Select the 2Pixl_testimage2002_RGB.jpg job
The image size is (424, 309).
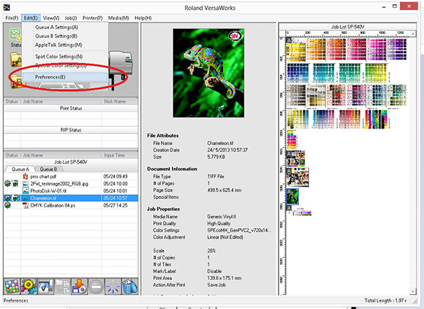(60, 183)
